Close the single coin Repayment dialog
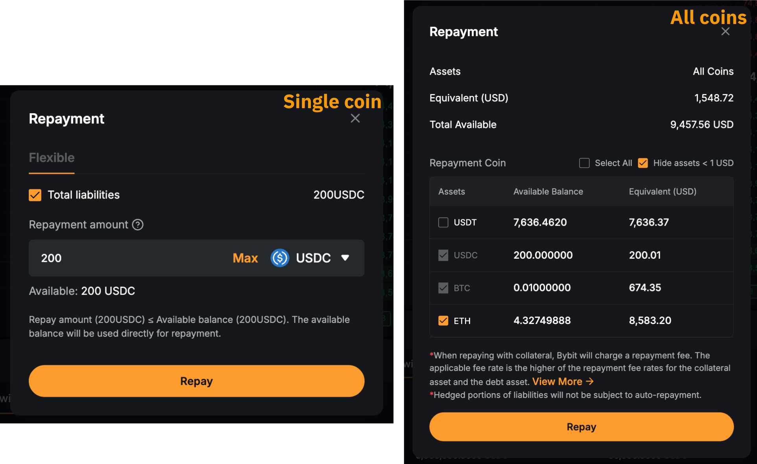757x464 pixels. (355, 118)
